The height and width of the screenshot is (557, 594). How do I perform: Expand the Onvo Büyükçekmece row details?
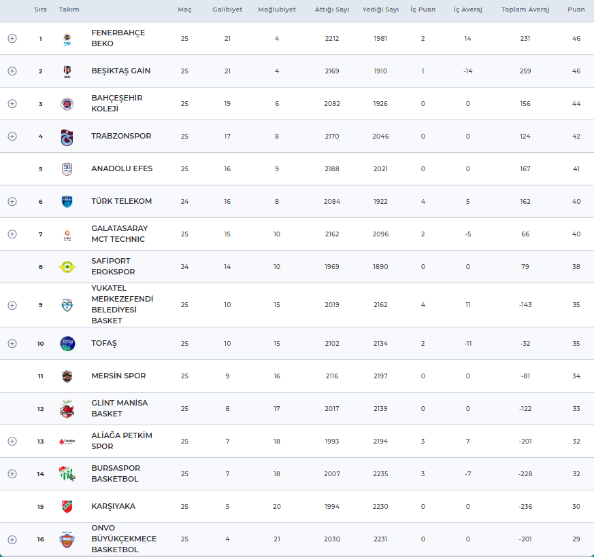pyautogui.click(x=12, y=539)
